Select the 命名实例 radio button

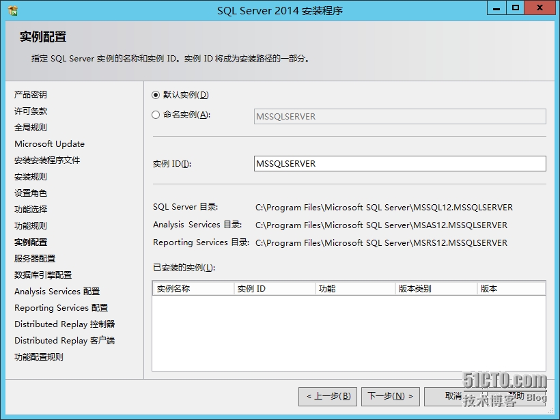click(x=155, y=115)
